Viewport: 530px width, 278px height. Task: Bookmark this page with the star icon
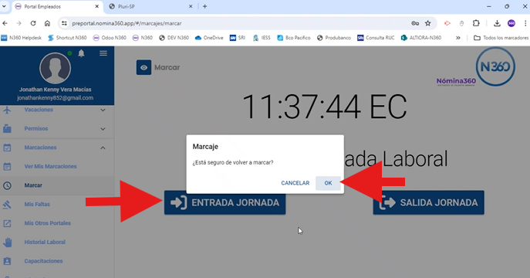point(428,23)
